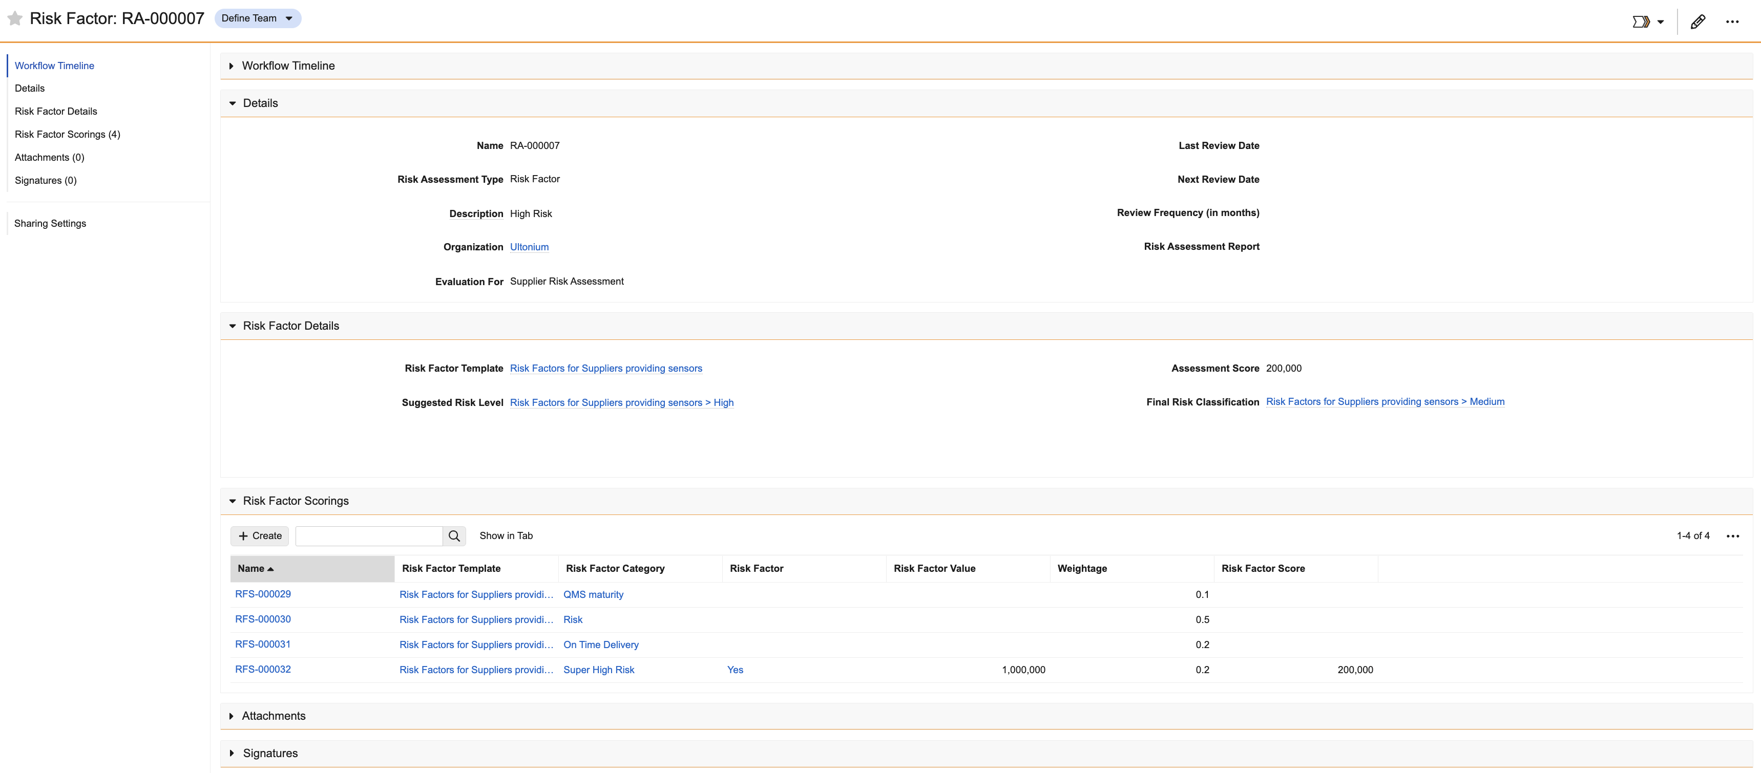Click the scorings search input field
1761x773 pixels.
point(368,536)
